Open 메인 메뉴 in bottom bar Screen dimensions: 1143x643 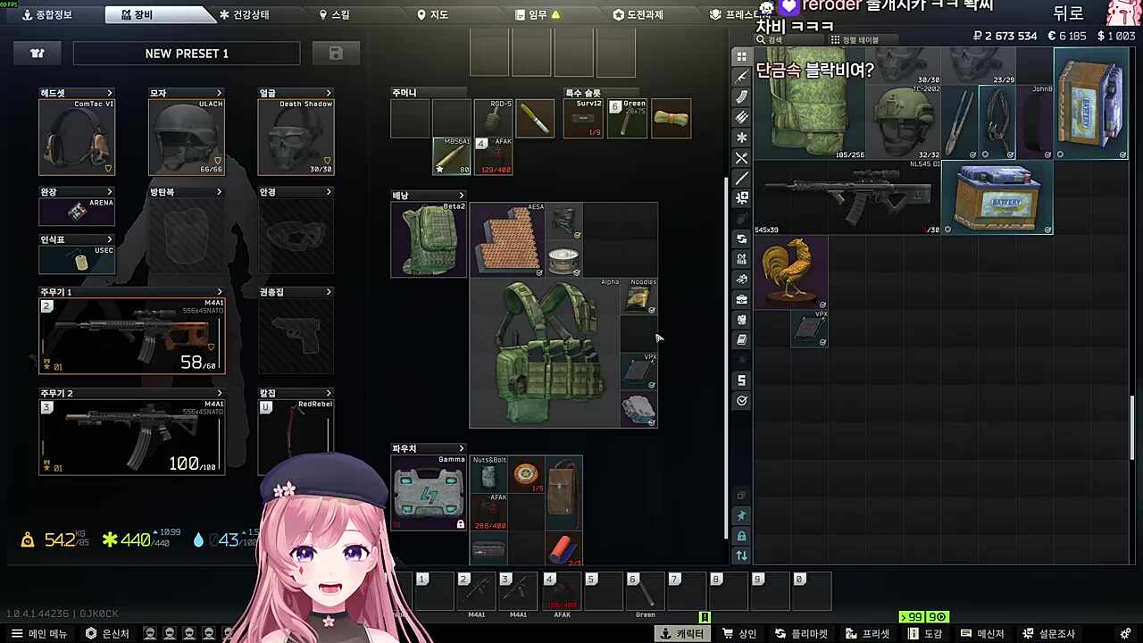(x=39, y=634)
